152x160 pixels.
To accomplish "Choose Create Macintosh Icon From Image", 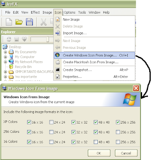I will [x=95, y=62].
